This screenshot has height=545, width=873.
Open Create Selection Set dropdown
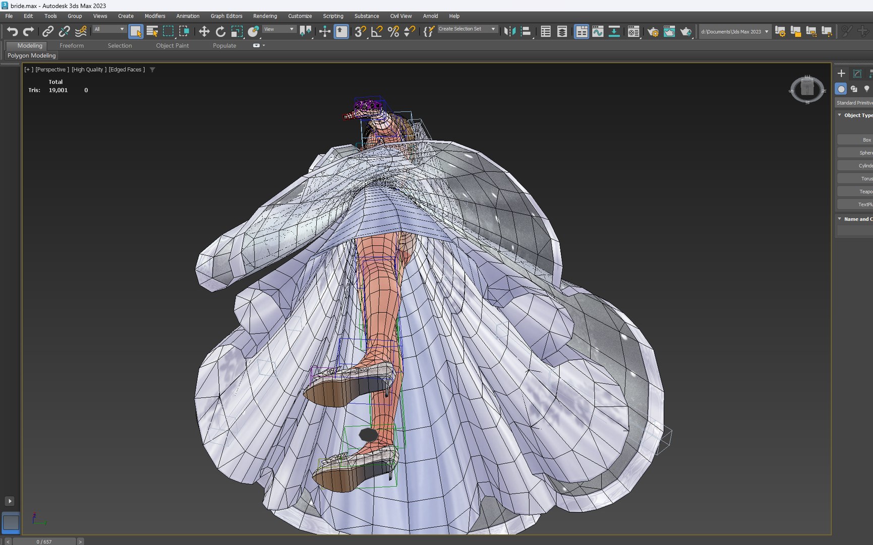pos(468,29)
